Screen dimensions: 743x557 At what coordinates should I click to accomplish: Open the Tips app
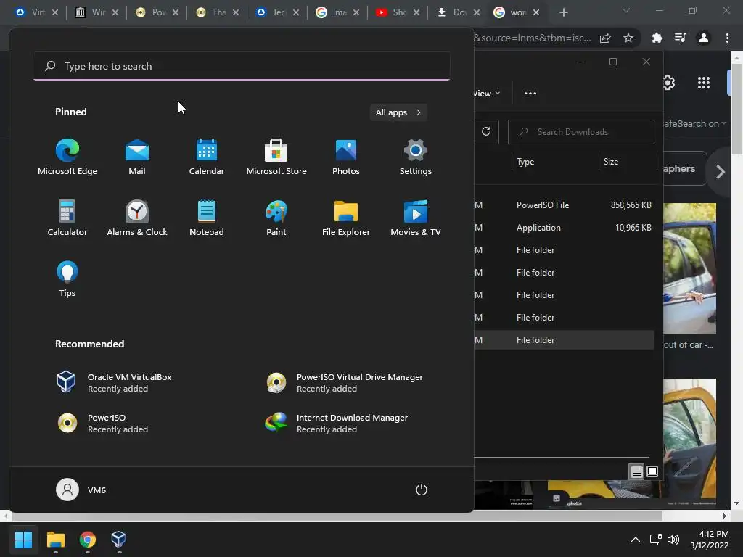(67, 279)
